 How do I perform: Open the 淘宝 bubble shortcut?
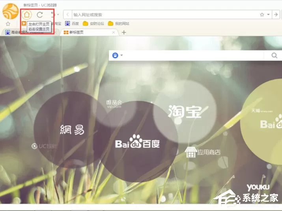click(x=185, y=112)
